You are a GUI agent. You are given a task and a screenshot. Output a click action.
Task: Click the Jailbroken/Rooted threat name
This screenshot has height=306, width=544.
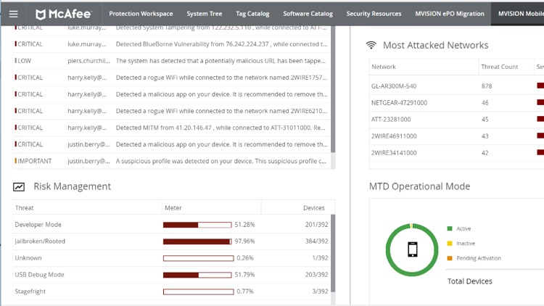click(40, 241)
